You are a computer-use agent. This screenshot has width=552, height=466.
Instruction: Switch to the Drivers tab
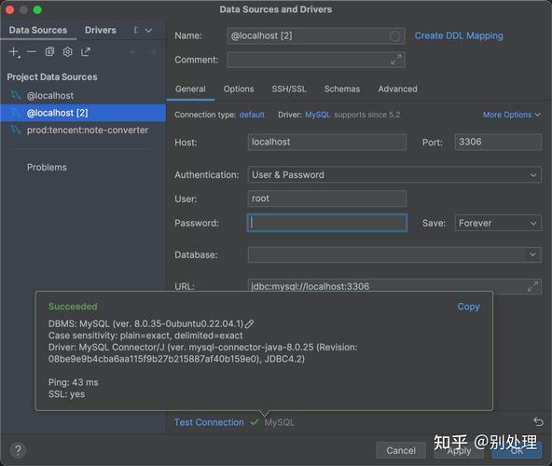point(101,30)
